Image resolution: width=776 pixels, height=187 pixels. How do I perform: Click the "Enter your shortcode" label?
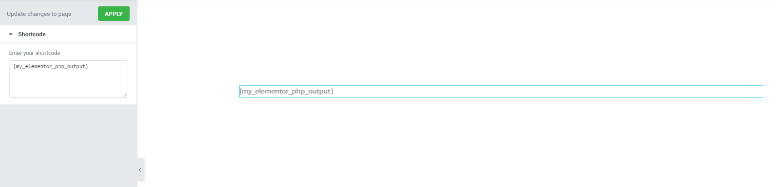click(x=35, y=53)
